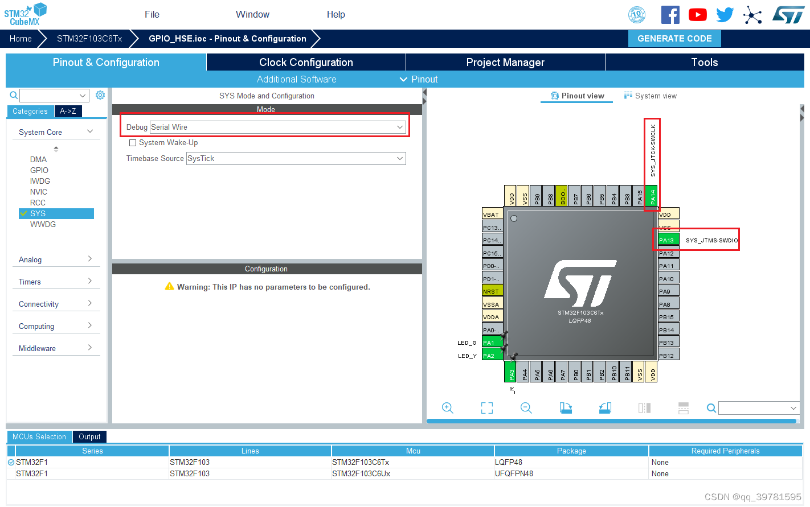Select the checked SYS peripheral entry
Image resolution: width=810 pixels, height=507 pixels.
click(x=56, y=213)
